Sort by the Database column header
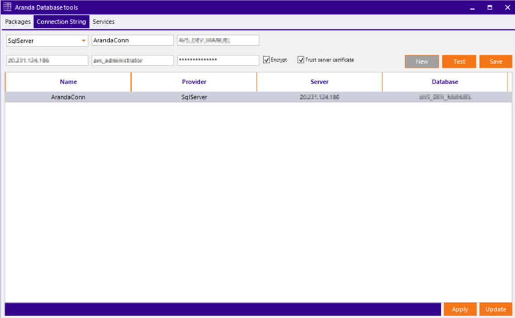515x318 pixels. tap(445, 82)
